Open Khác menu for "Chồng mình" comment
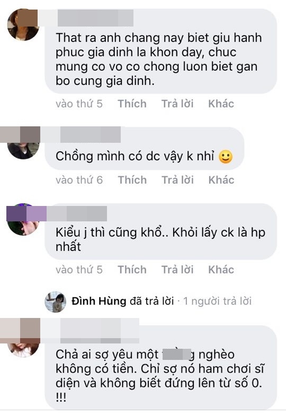This screenshot has width=286, height=413. (221, 180)
